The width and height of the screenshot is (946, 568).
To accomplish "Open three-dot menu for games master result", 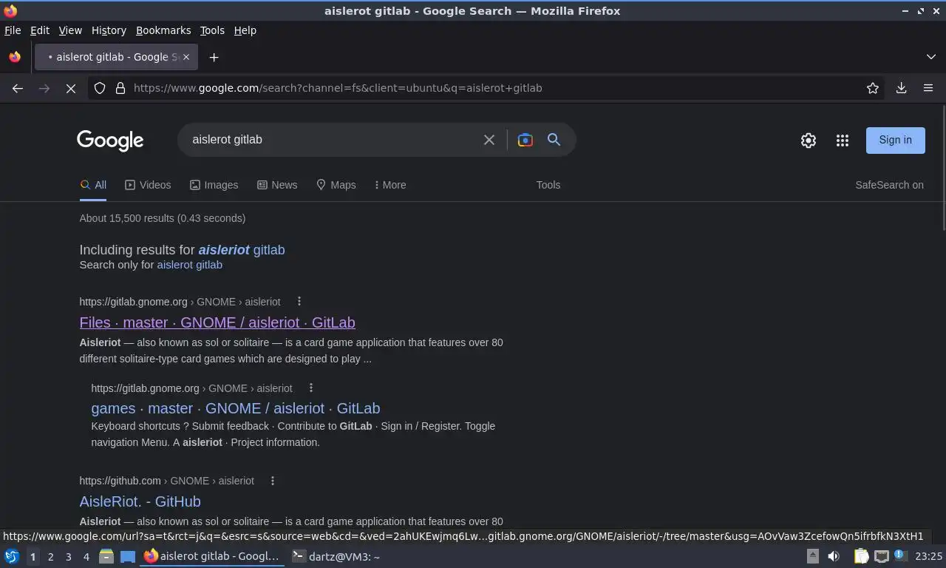I will tap(311, 388).
